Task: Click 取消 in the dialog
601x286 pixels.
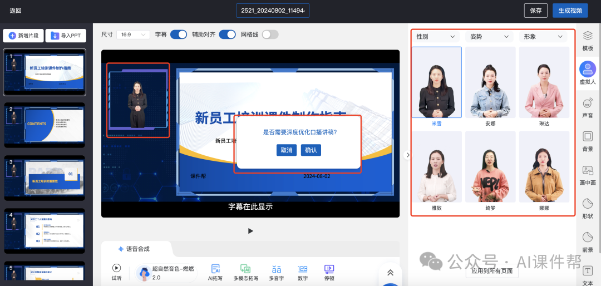Action: [x=287, y=150]
